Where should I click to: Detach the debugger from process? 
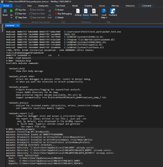tap(59, 17)
